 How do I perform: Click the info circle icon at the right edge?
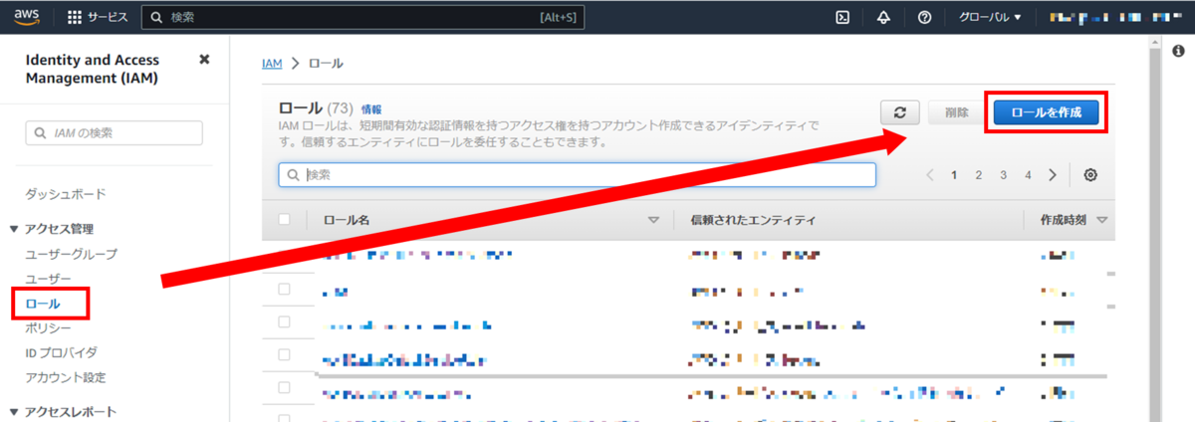[x=1179, y=51]
